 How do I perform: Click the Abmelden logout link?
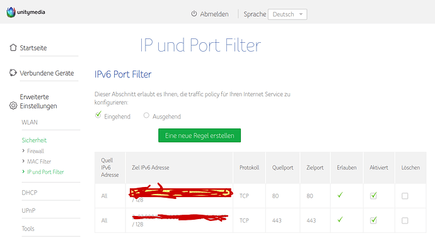(214, 14)
